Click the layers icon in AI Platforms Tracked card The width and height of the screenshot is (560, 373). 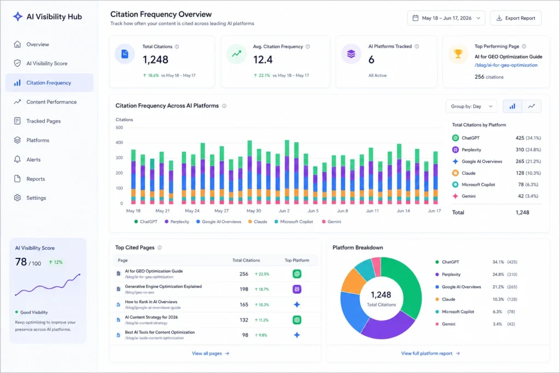point(351,54)
